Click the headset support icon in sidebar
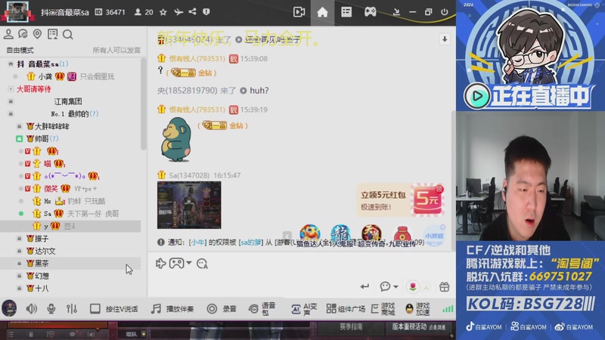Screen dimensions: 605x340 click(x=23, y=34)
